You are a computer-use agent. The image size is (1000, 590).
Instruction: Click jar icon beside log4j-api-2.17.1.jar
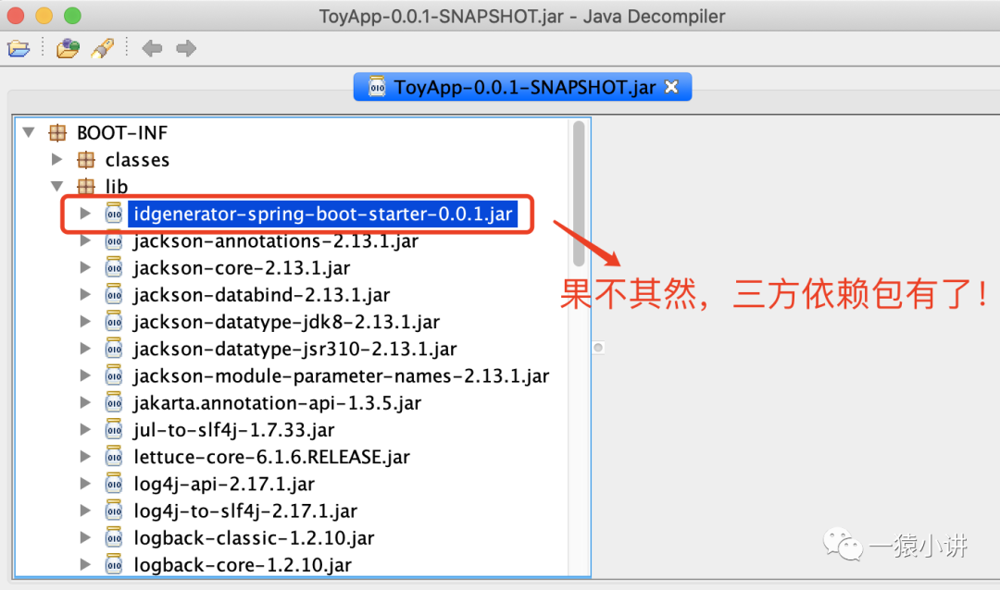(x=114, y=484)
